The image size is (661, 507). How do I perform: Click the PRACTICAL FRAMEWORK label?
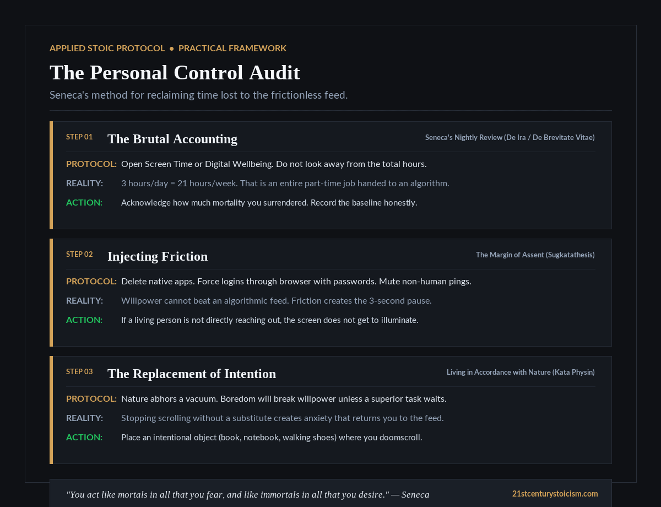click(232, 48)
